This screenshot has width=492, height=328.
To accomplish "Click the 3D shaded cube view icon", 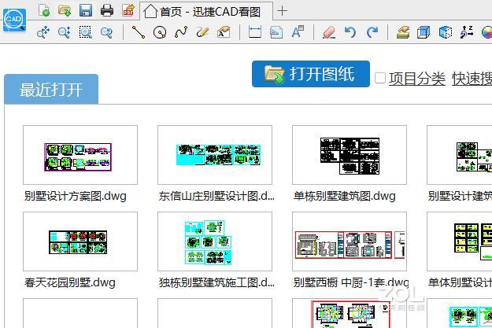I will pos(446,32).
